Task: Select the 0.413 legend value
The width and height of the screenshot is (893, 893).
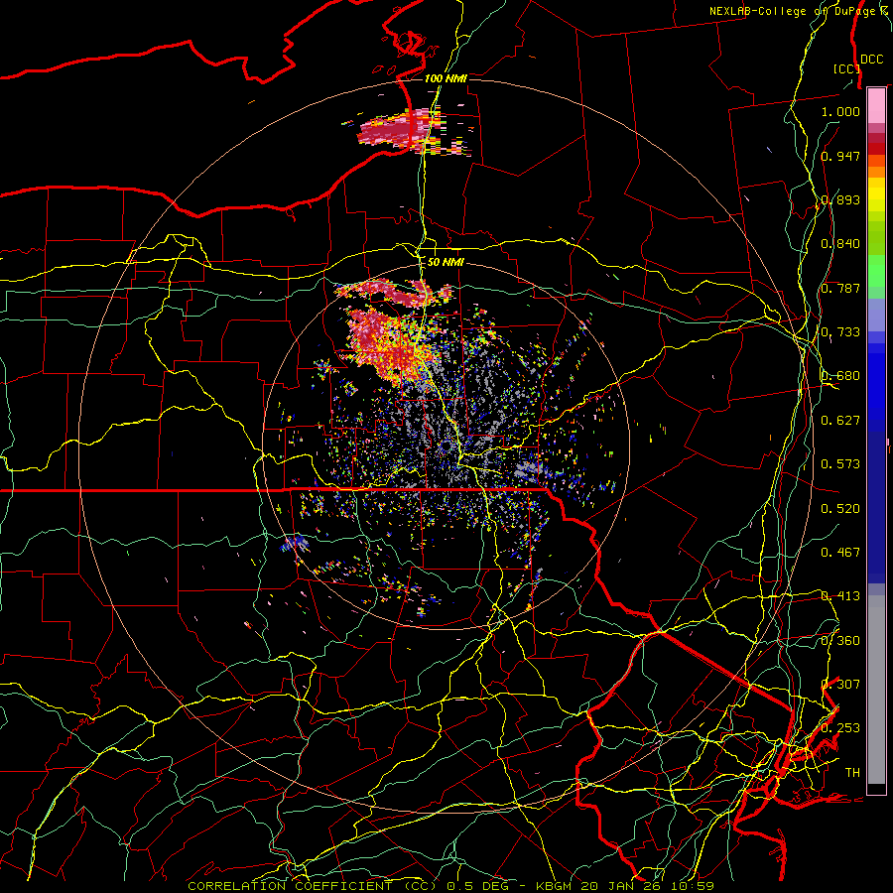Action: [x=840, y=596]
